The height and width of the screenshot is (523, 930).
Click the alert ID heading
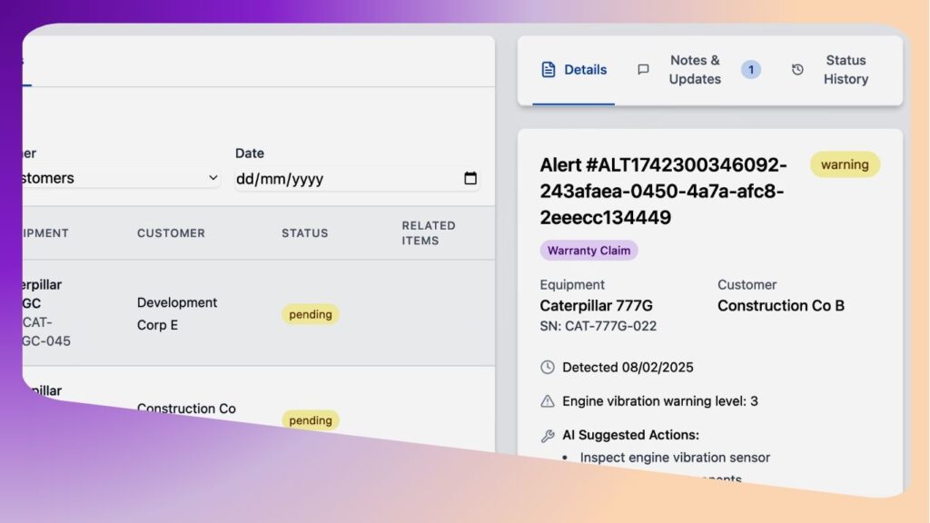point(664,191)
